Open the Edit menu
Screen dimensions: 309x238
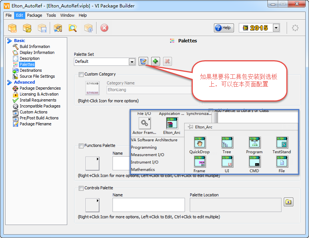coord(20,15)
